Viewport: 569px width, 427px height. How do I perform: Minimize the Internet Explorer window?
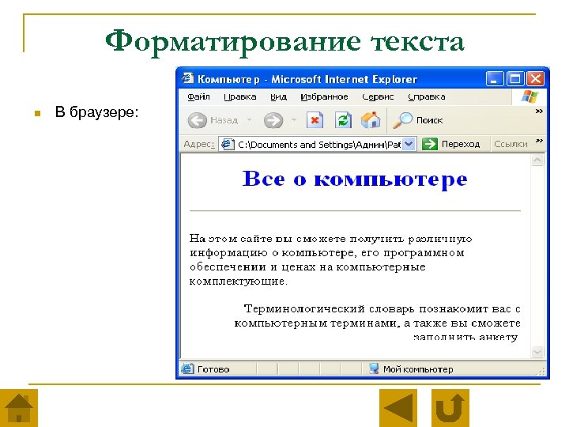(495, 78)
